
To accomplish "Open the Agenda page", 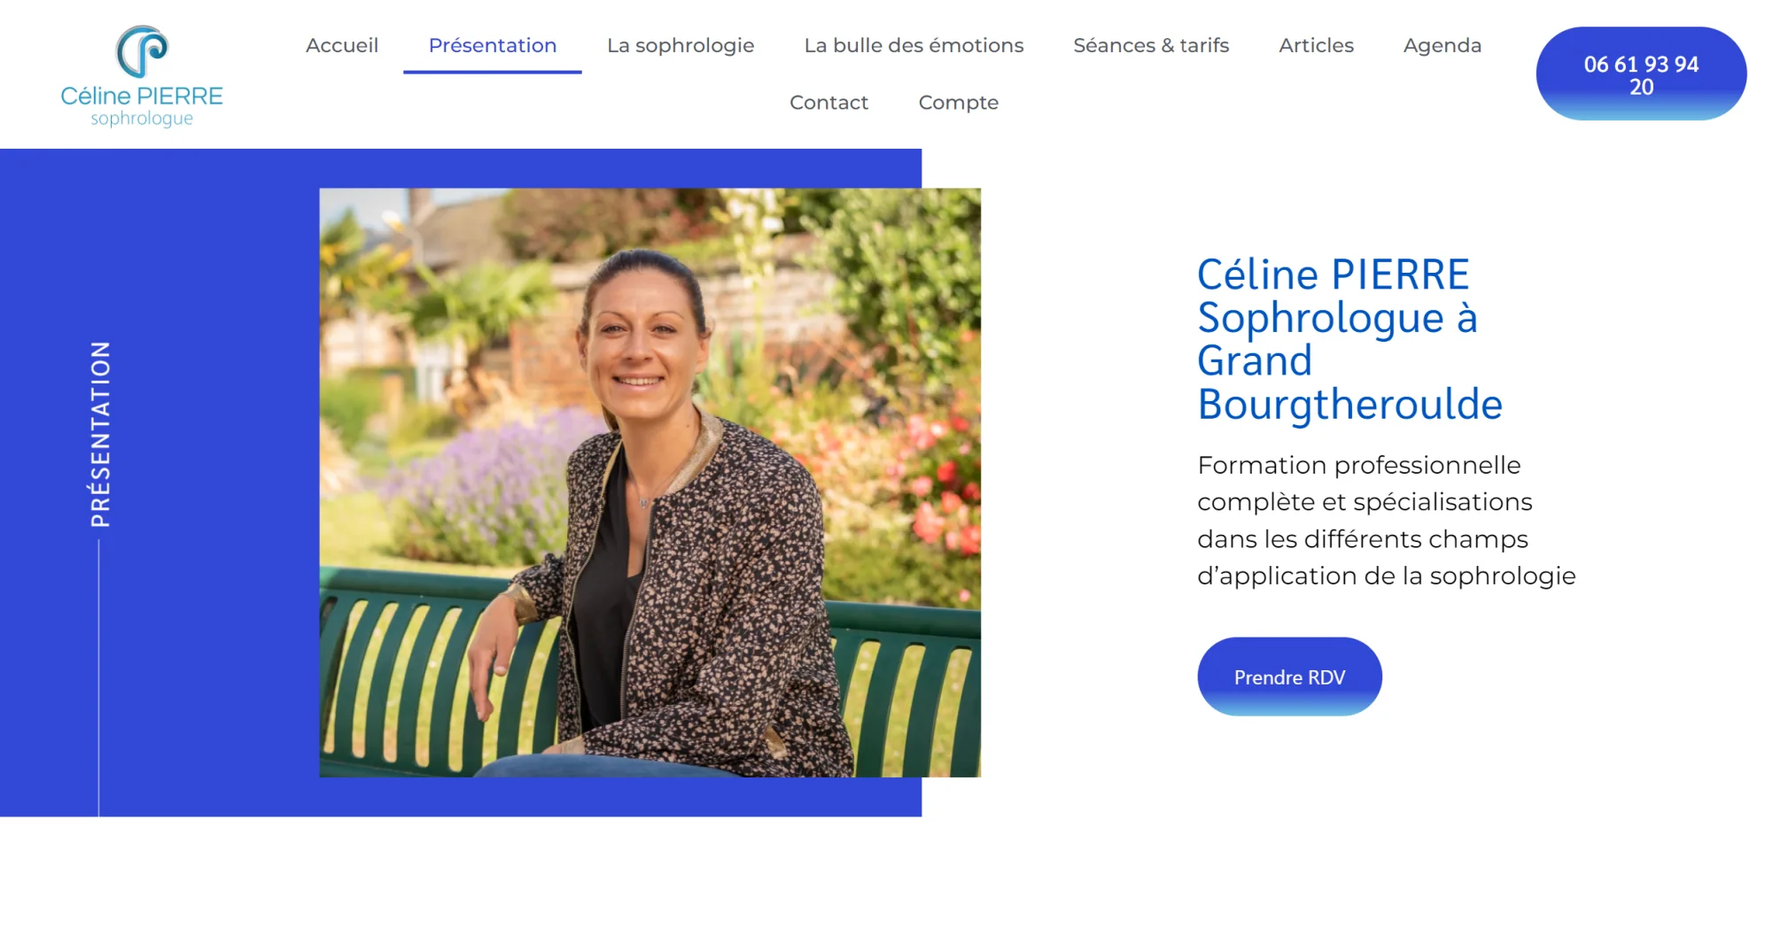I will [1443, 45].
